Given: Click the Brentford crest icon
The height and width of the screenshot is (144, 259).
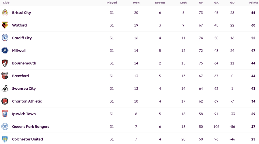Looking at the screenshot, I should click(5, 76).
